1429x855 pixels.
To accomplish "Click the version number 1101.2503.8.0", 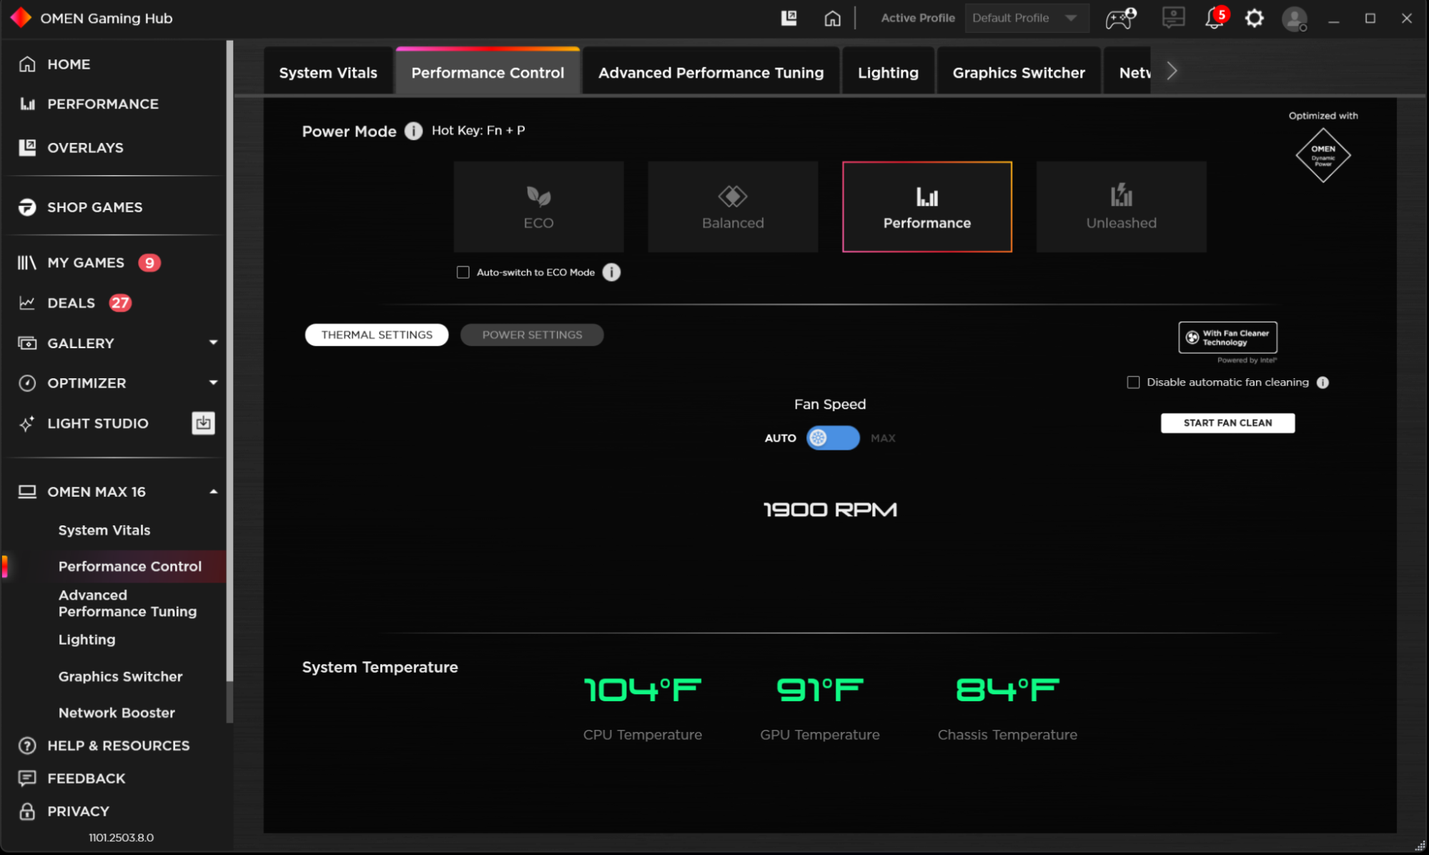I will pyautogui.click(x=121, y=838).
